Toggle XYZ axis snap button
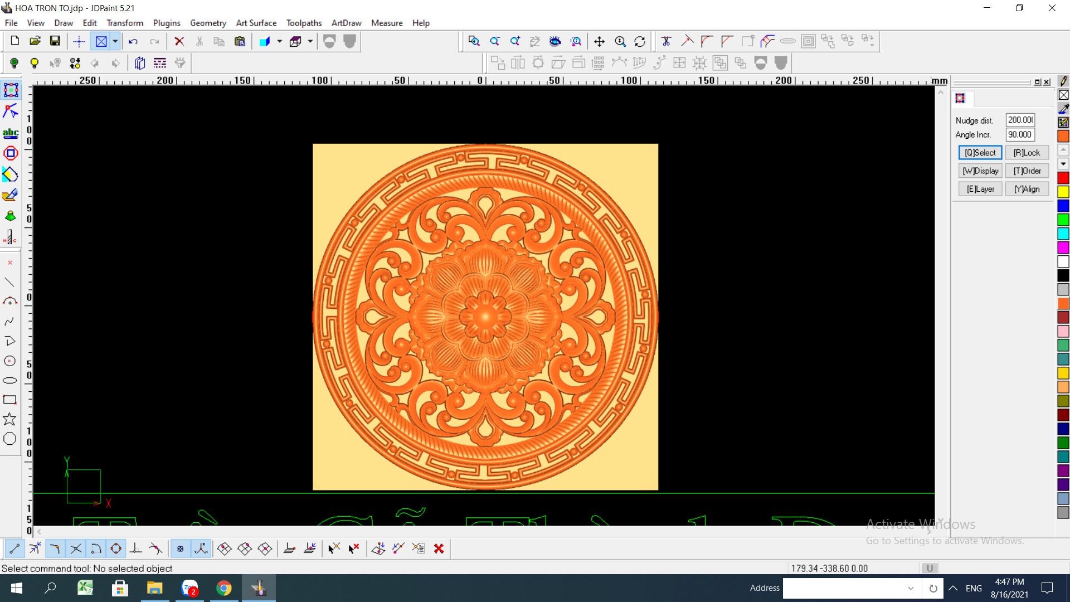The height and width of the screenshot is (602, 1070). tap(201, 548)
